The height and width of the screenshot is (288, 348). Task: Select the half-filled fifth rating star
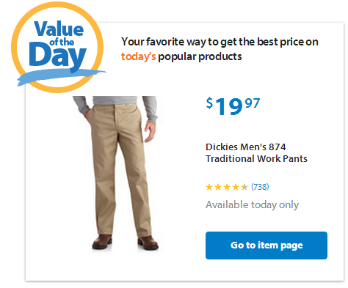coord(244,187)
